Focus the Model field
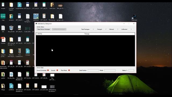The width and height of the screenshot is (172, 97). coord(110,70)
